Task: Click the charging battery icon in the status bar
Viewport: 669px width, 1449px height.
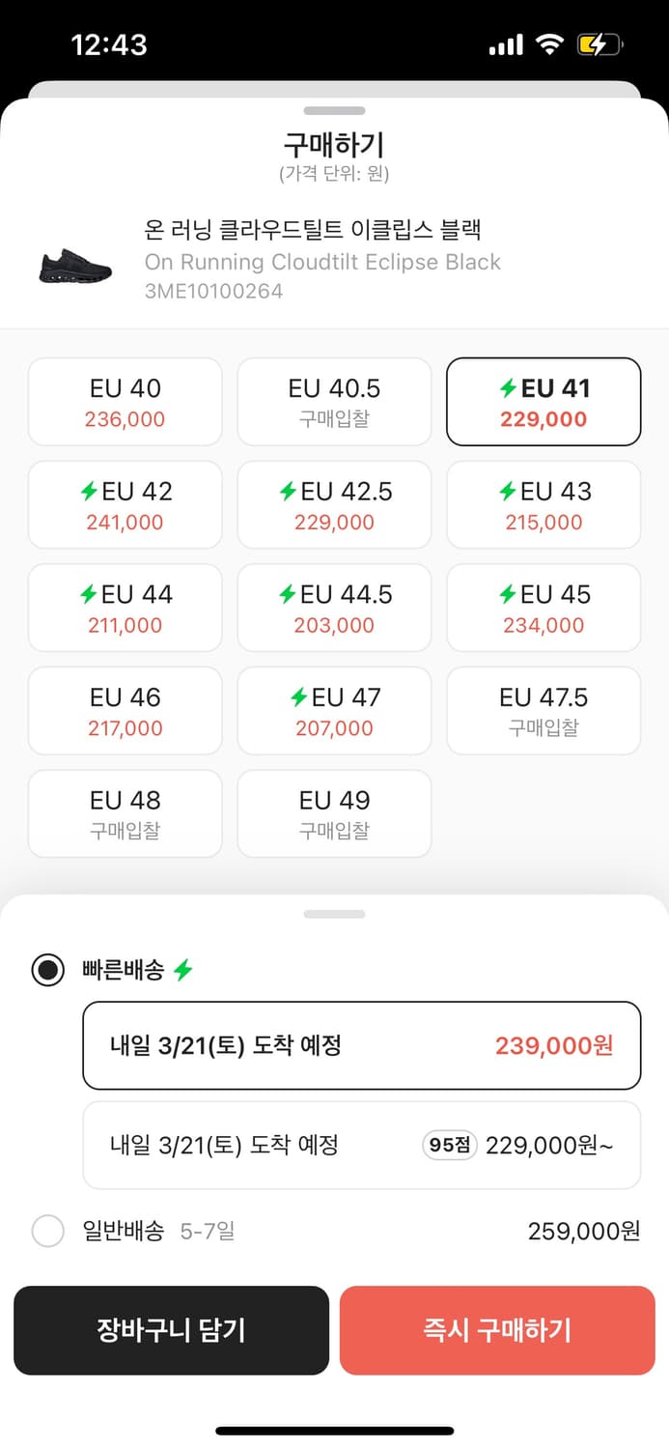Action: 599,44
